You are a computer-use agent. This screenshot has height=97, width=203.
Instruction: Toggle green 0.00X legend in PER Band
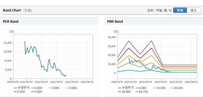(54, 88)
